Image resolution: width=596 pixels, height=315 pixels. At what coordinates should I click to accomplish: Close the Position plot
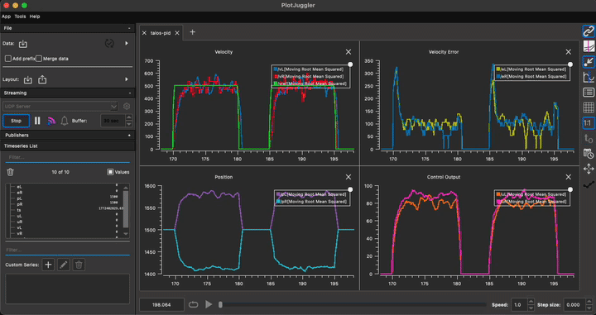point(348,177)
